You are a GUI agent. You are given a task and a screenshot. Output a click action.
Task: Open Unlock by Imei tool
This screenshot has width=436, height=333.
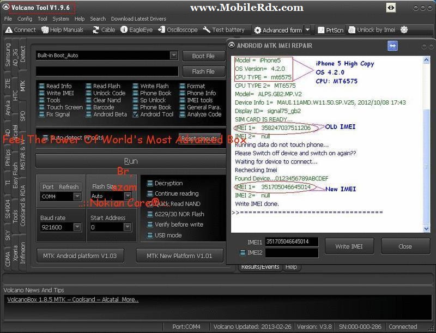(x=372, y=30)
